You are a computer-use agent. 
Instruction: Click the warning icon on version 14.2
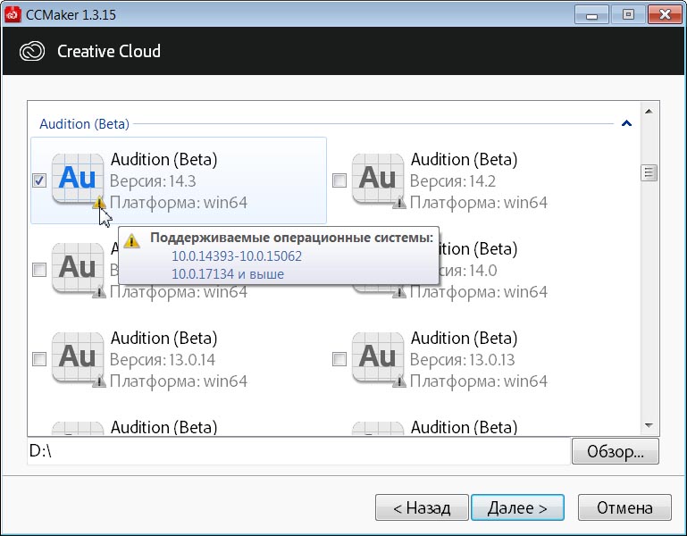[x=399, y=203]
